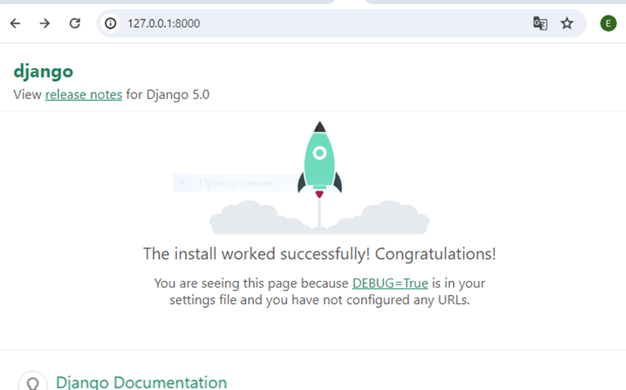Click the 'for Django 5.0' text
Viewport: 626px width, 390px height.
coord(168,95)
